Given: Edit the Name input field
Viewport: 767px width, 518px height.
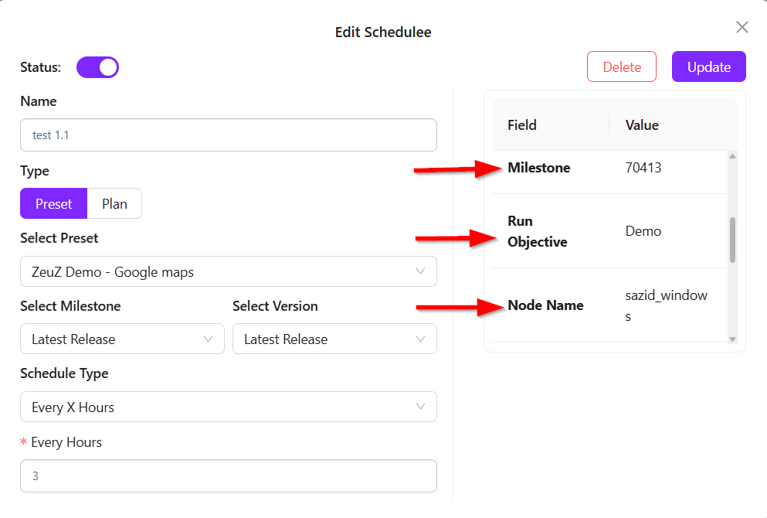Looking at the screenshot, I should [x=229, y=135].
